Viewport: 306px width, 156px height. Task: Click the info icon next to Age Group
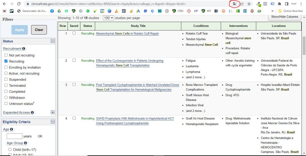coord(25,143)
